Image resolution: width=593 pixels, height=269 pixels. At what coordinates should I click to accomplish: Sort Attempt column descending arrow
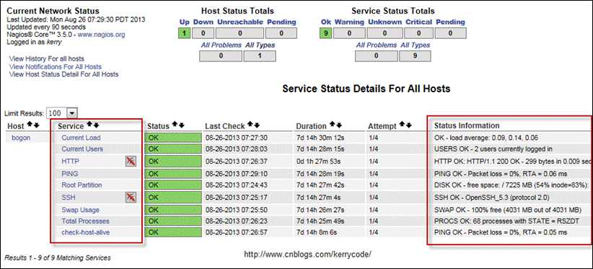click(409, 125)
